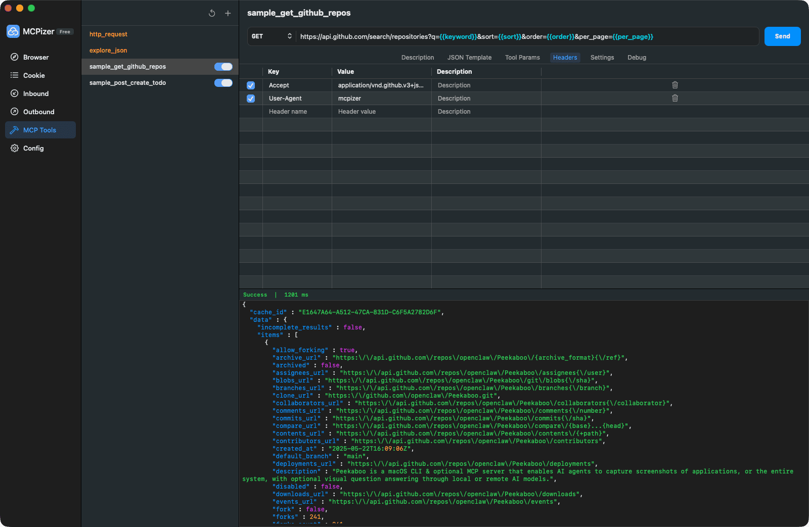809x527 pixels.
Task: Select sample_get_github_repos tool row
Action: pos(160,67)
